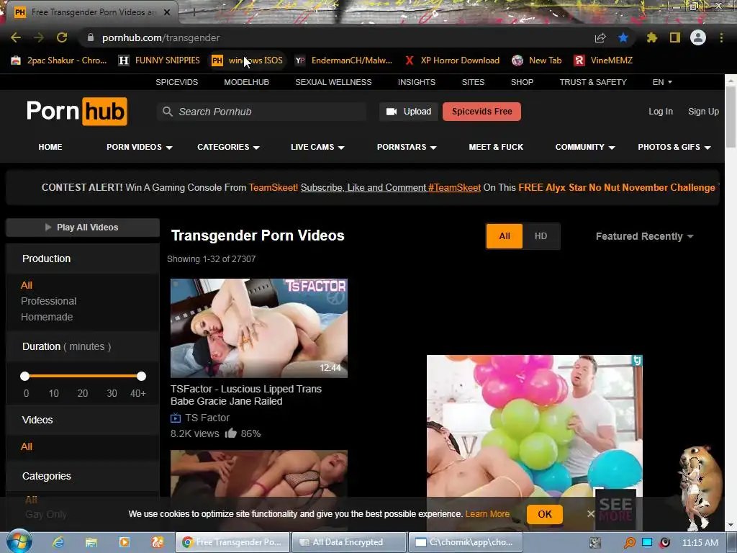Screen dimensions: 737x553
Task: Expand the LIVE CAMS navigation dropdown
Action: click(317, 147)
